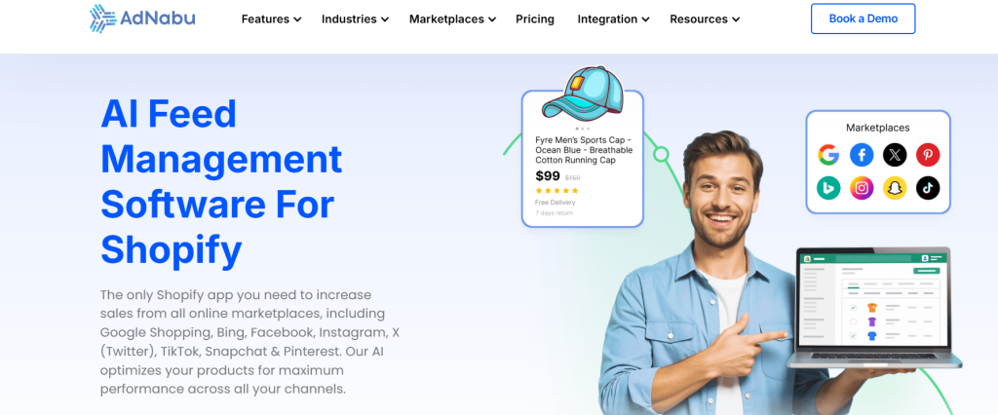998x415 pixels.
Task: Click the Fyre Men's Sports Cap title
Action: [x=584, y=150]
